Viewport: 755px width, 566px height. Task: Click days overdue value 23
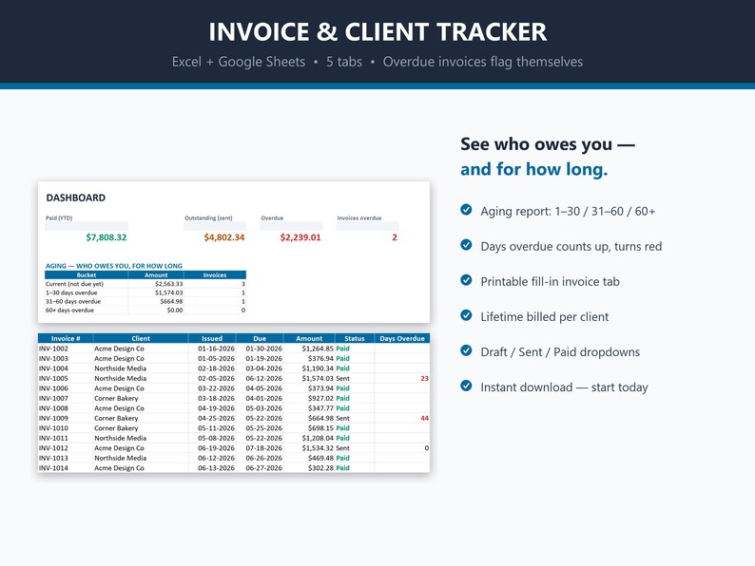[x=425, y=379]
